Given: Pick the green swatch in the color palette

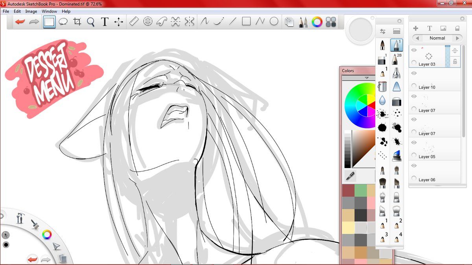Looking at the screenshot, I should coord(360,190).
